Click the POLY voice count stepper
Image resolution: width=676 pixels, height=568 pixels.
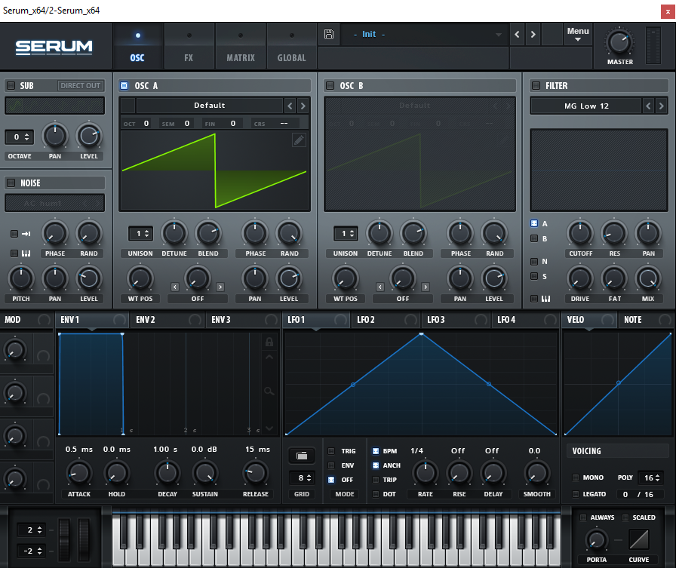[x=651, y=477]
